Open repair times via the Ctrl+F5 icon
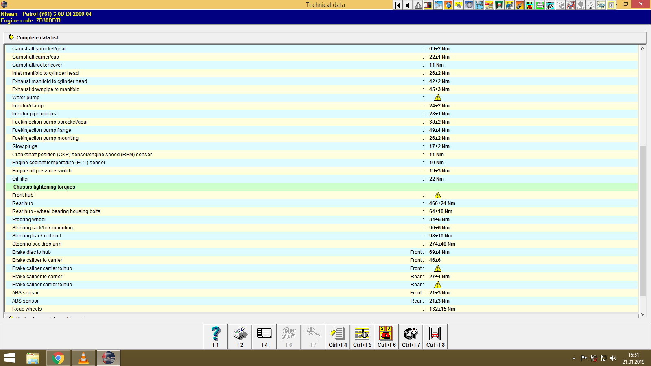Viewport: 651px width, 366px height. click(x=362, y=335)
